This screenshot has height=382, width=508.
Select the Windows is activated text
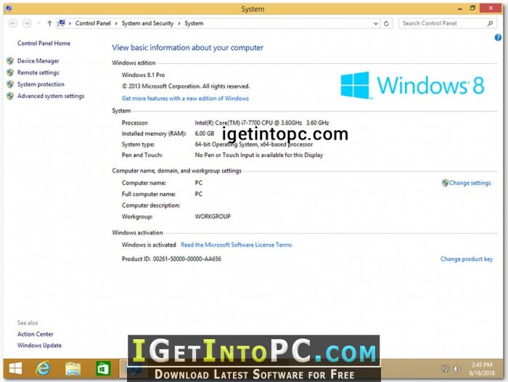point(149,245)
